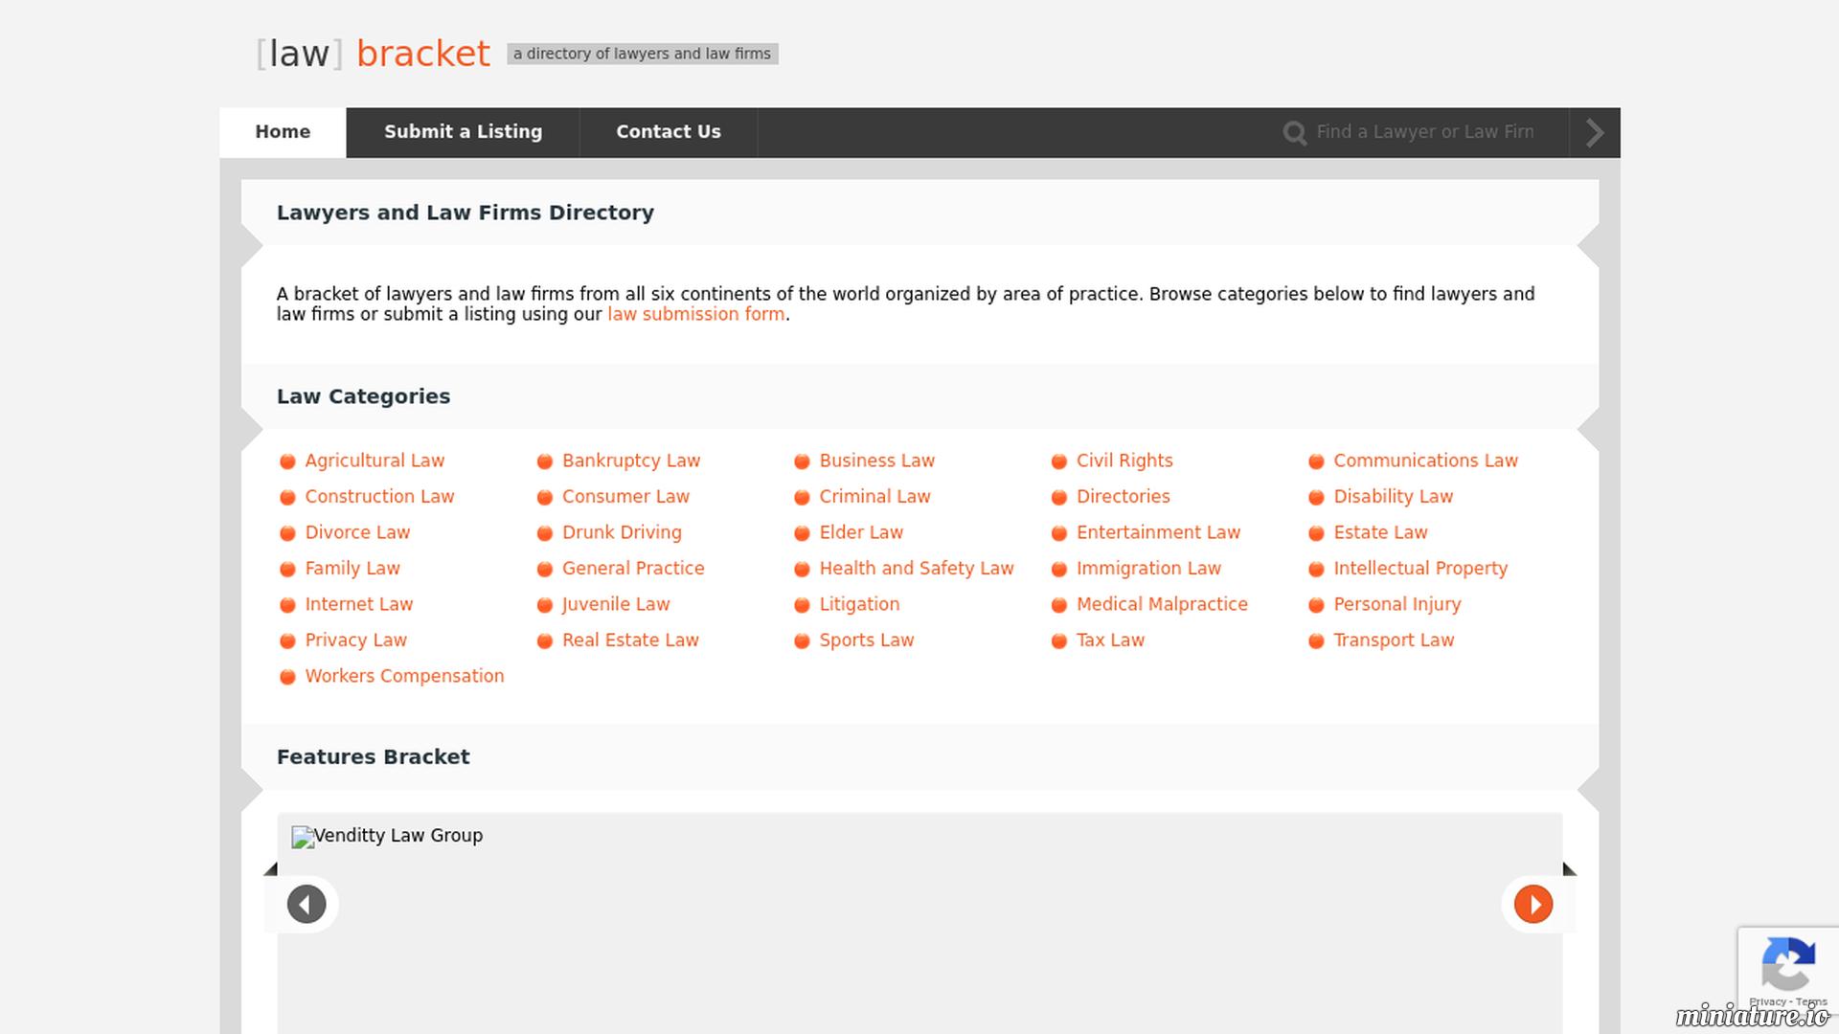The height and width of the screenshot is (1034, 1839).
Task: Open the Intellectual Property category
Action: [x=1420, y=569]
